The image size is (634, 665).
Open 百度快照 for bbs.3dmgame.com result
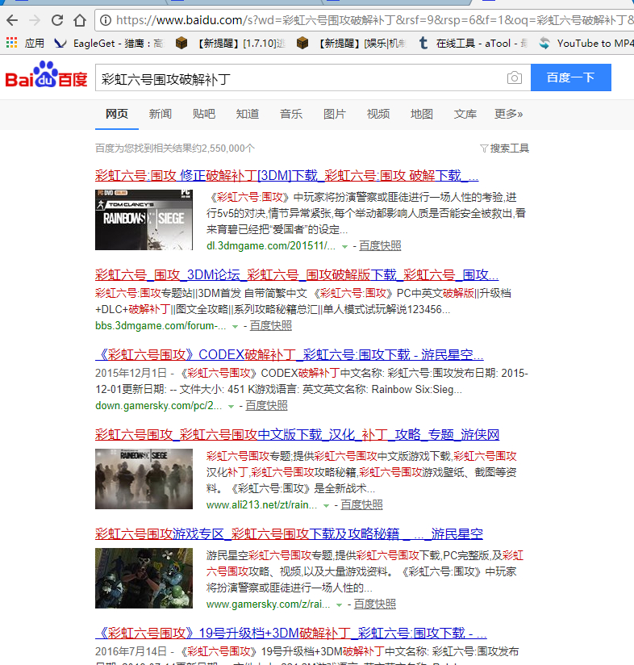(271, 325)
